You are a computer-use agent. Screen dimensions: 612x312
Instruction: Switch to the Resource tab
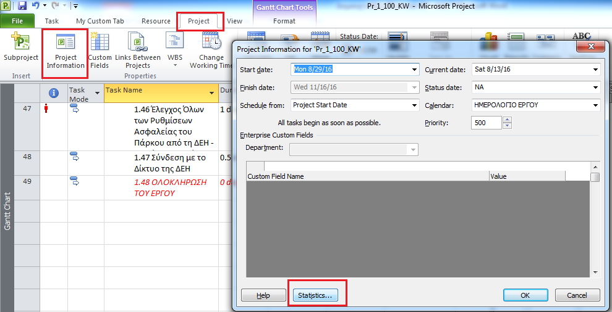pyautogui.click(x=156, y=21)
